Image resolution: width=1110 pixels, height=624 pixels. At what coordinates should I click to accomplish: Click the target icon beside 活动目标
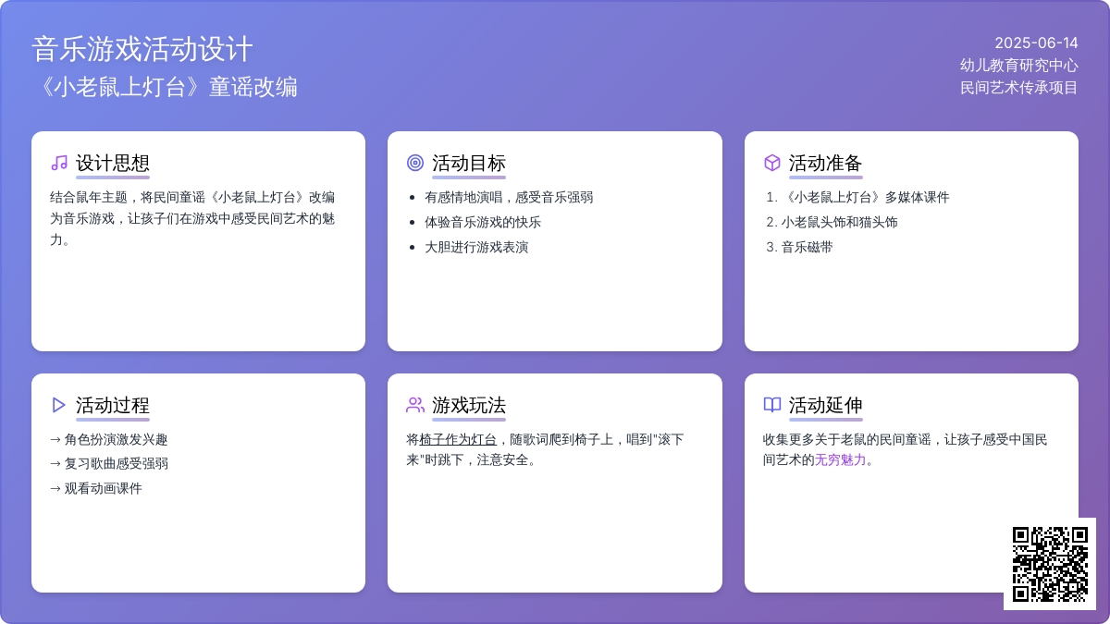pos(415,163)
